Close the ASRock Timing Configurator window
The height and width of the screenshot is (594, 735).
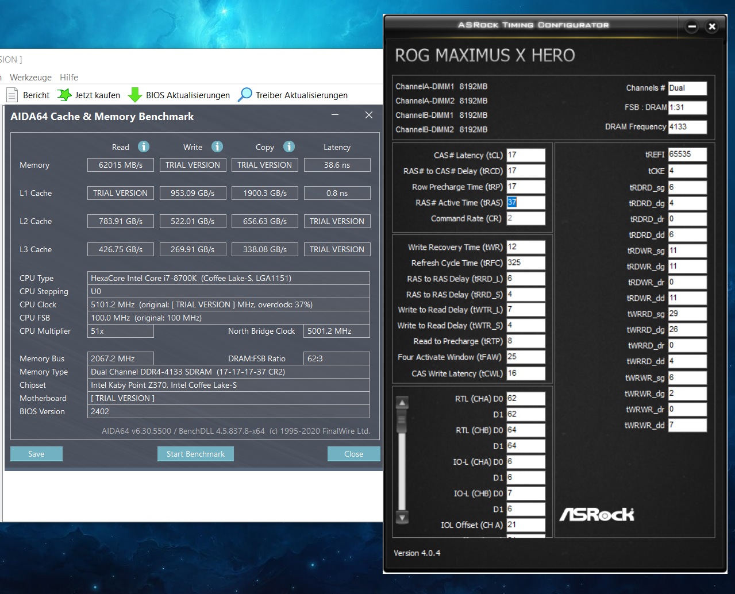click(712, 26)
